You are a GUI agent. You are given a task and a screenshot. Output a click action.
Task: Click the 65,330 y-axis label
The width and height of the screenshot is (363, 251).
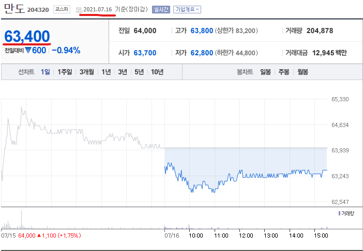(x=340, y=99)
